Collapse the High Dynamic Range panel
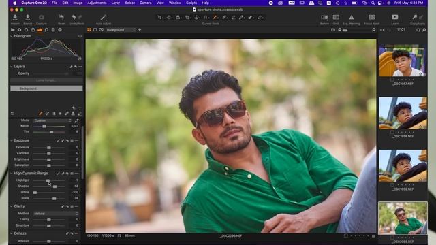This screenshot has height=245, width=436. pos(12,174)
